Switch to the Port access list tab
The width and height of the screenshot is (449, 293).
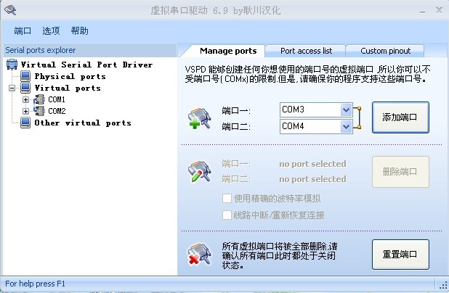coord(306,51)
